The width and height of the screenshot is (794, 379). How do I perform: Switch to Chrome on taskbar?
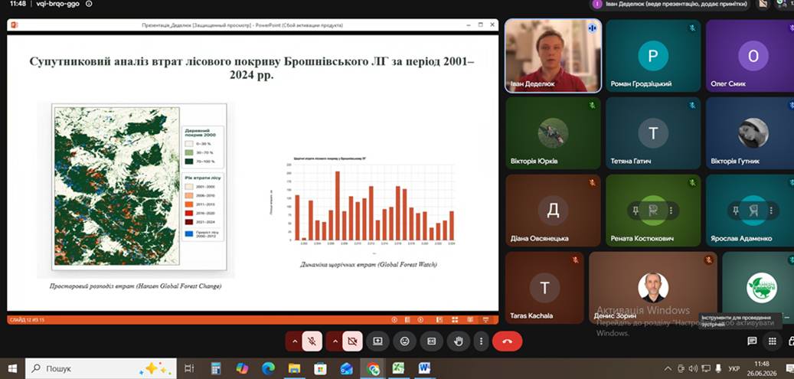[x=373, y=368]
